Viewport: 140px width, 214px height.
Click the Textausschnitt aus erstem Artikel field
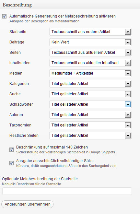click(x=90, y=32)
